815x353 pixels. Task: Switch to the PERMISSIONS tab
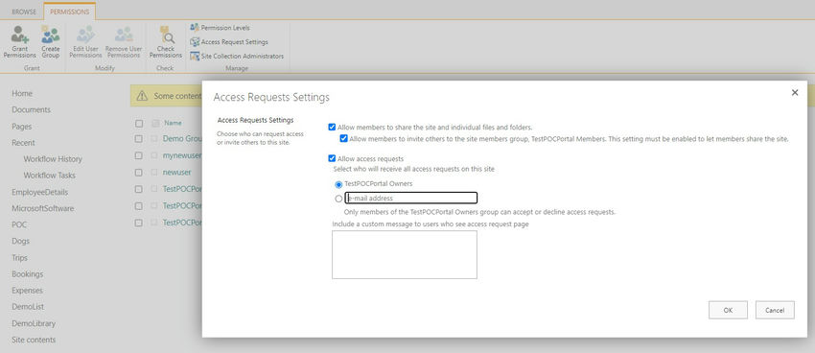pos(70,12)
